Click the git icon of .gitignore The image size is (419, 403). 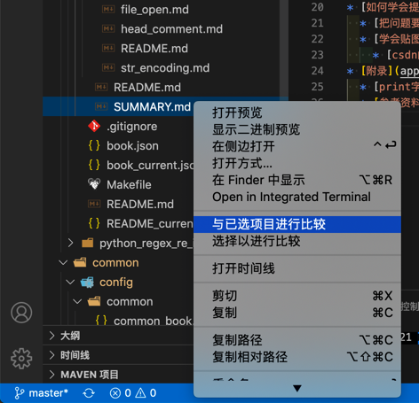(x=94, y=126)
